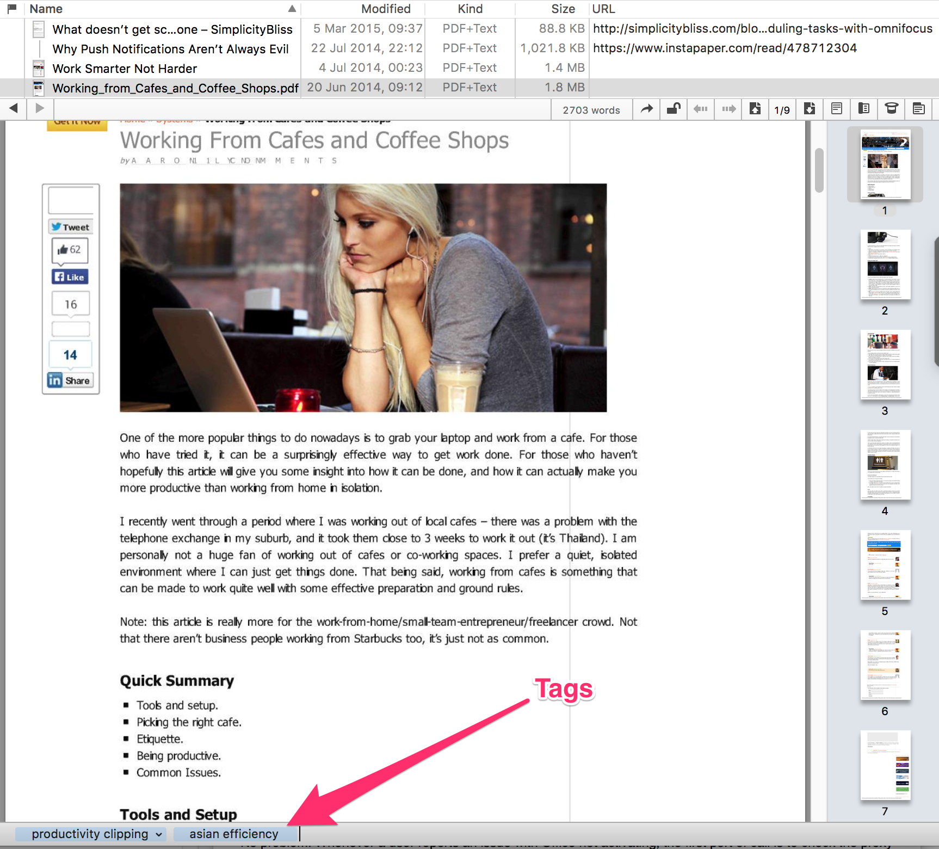The image size is (939, 849).
Task: Open page 5 thumbnail
Action: (885, 565)
